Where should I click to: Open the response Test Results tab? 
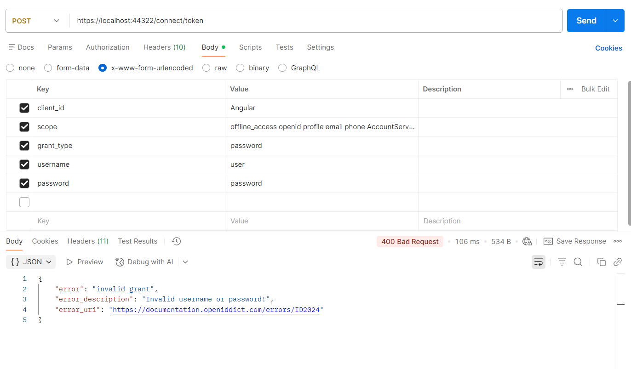138,241
